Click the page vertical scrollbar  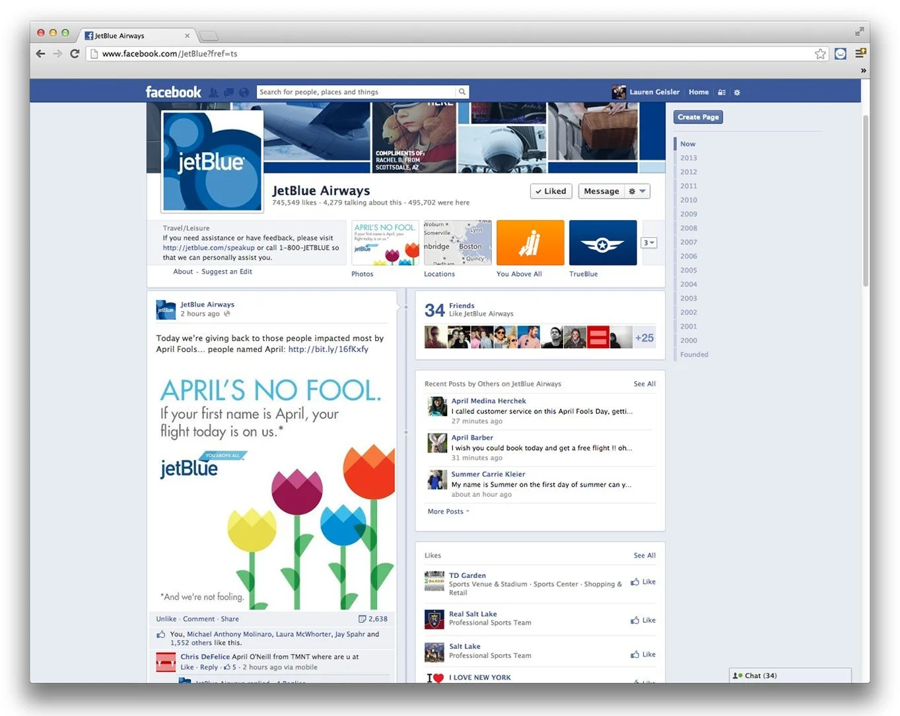(866, 201)
